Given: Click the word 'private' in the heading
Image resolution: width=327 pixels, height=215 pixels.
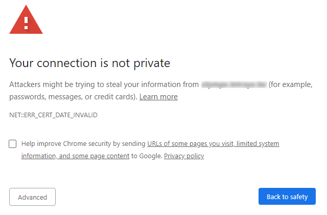Looking at the screenshot, I should (x=152, y=63).
